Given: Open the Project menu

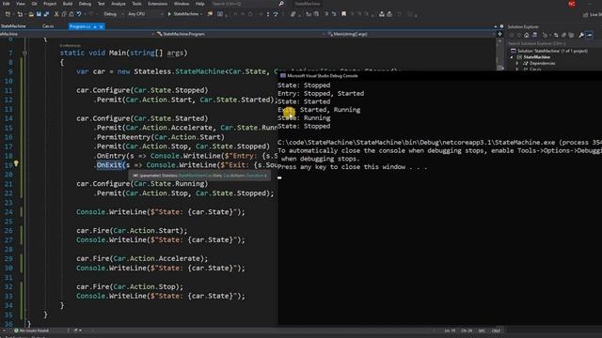Looking at the screenshot, I should [50, 4].
